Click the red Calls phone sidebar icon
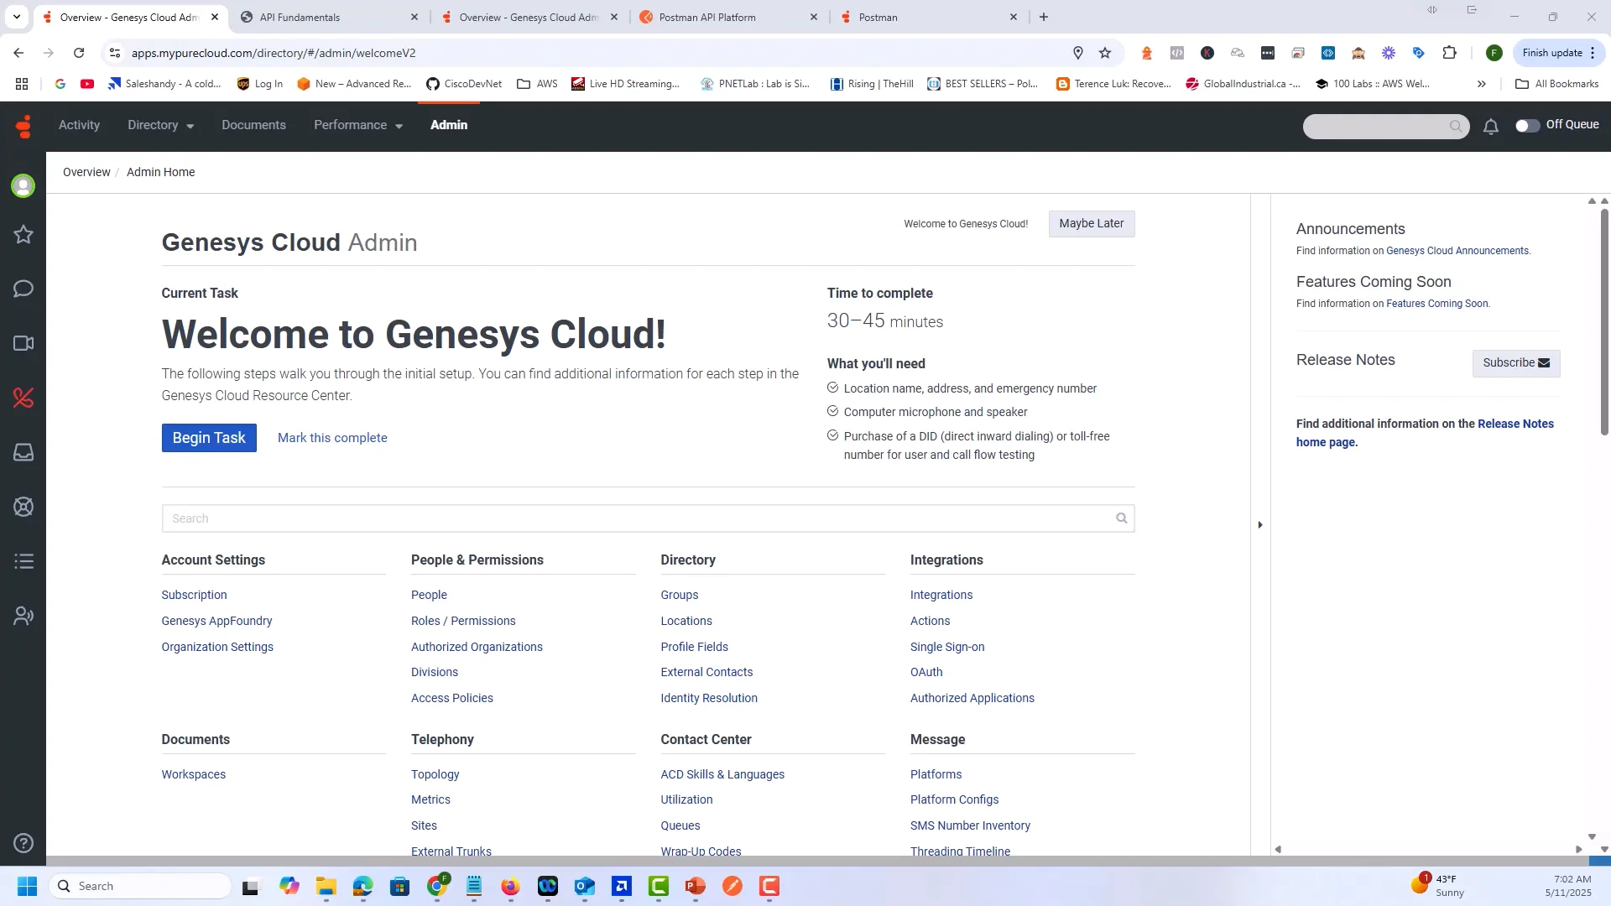1611x906 pixels. 23,398
